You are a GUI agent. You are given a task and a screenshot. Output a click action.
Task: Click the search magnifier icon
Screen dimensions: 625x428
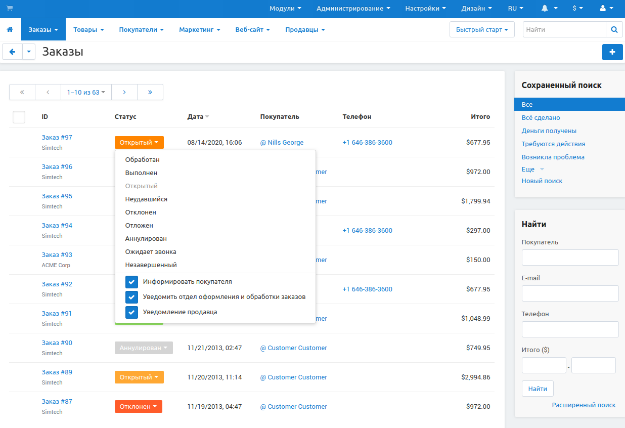coord(614,30)
